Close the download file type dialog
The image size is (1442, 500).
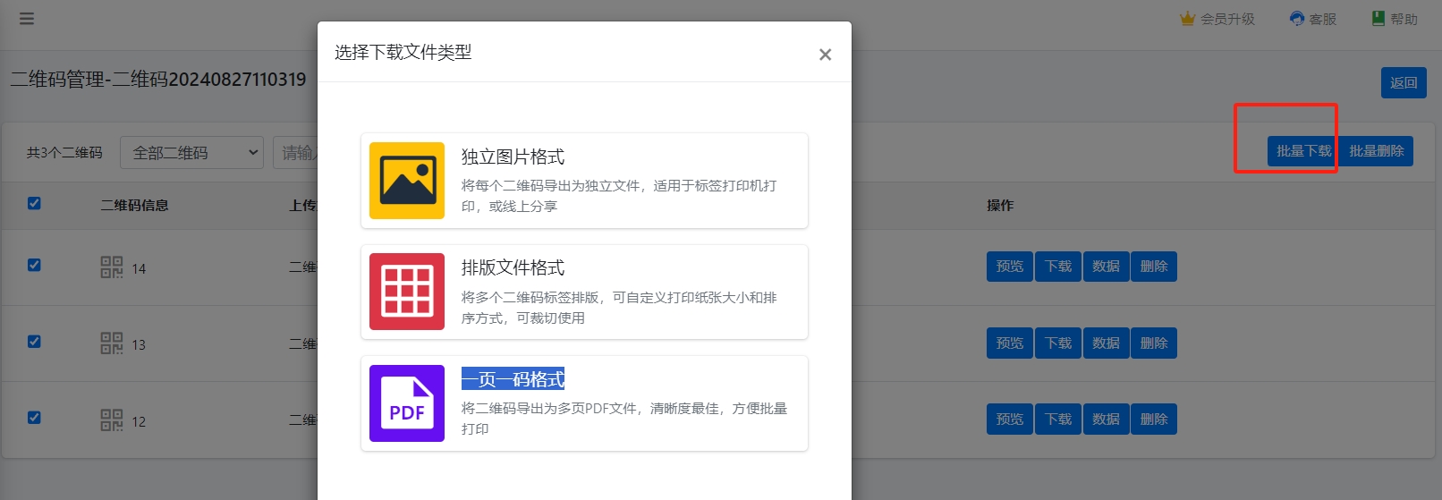[825, 55]
